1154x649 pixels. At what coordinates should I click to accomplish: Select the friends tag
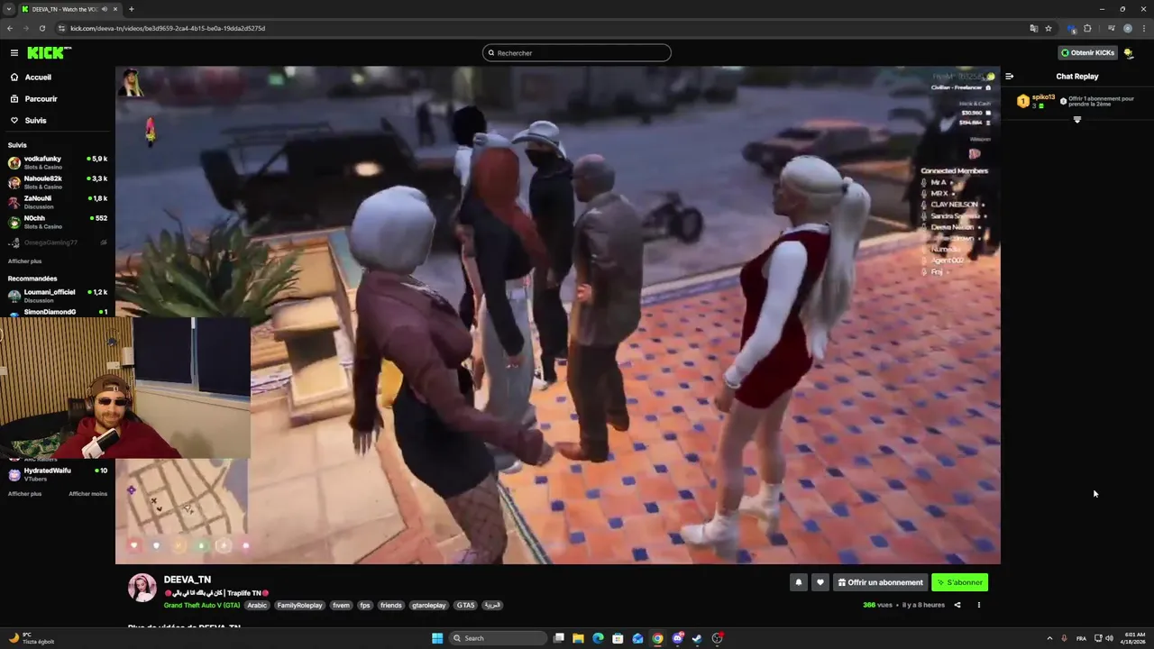pos(390,606)
